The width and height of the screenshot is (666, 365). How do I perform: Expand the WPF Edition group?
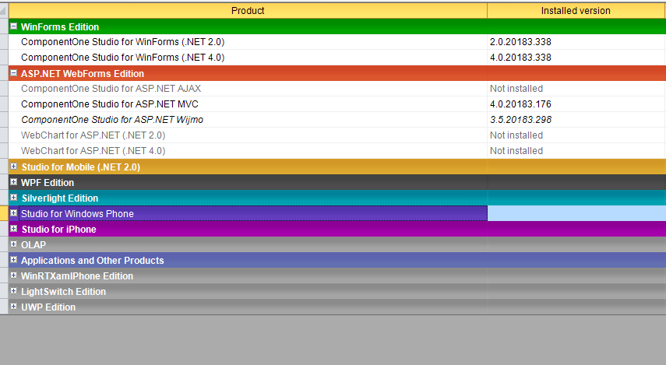13,182
